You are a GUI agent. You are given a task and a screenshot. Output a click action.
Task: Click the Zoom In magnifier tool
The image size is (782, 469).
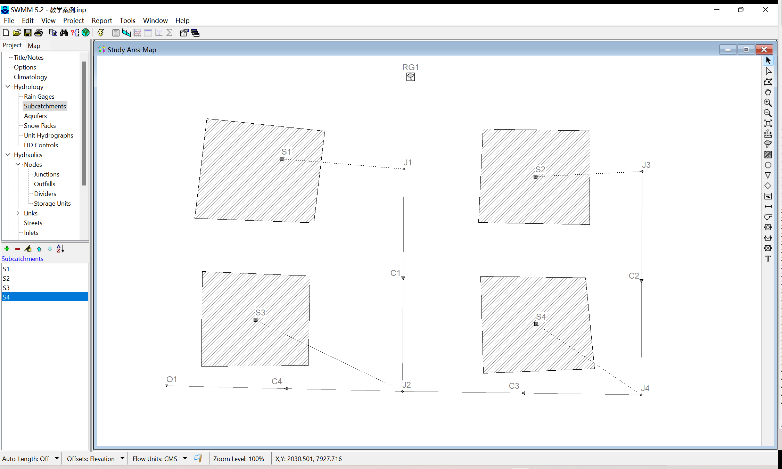(x=768, y=102)
